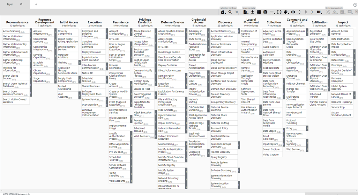Toggle the eye icon for disabled techniques
This screenshot has height=195, width=358.
point(293,12)
